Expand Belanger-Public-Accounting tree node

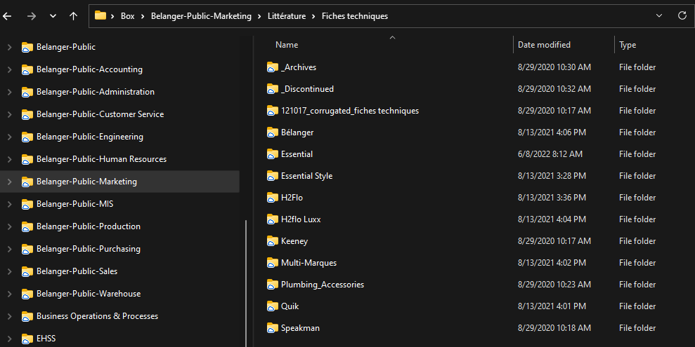pos(9,69)
